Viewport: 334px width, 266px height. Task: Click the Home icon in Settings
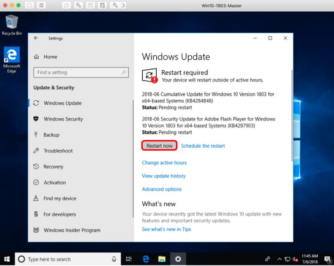tap(36, 57)
